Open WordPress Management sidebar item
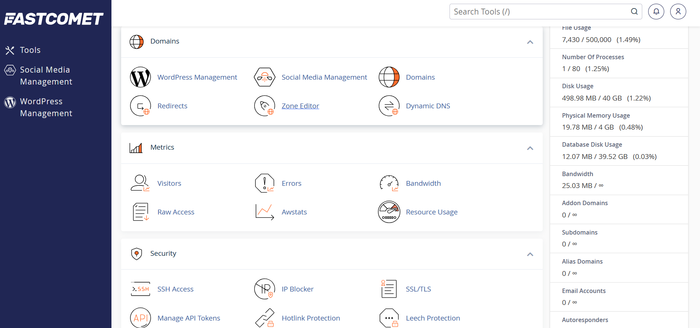This screenshot has height=328, width=700. tap(46, 107)
